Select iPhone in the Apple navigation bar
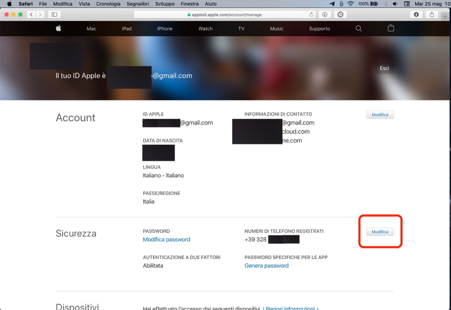451x310 pixels. click(165, 28)
